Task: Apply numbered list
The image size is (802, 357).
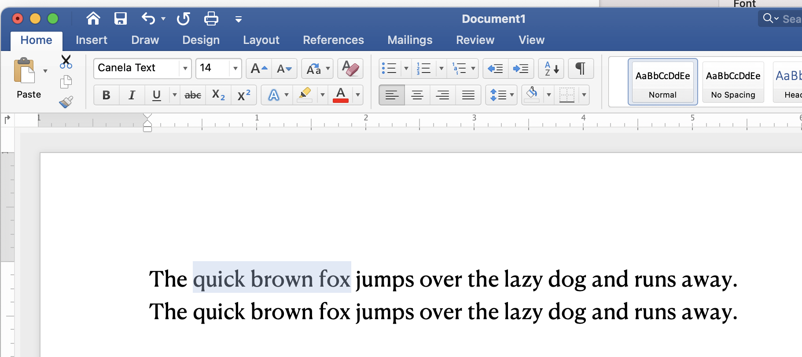Action: [424, 69]
